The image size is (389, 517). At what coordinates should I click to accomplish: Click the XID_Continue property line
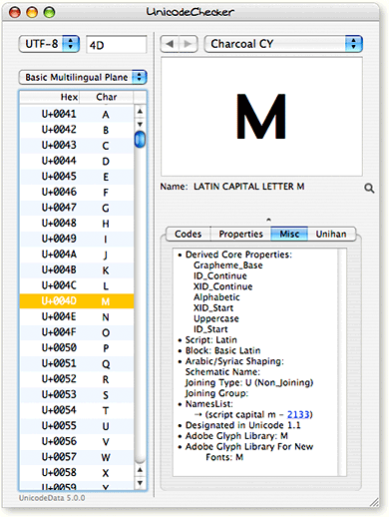(x=223, y=286)
